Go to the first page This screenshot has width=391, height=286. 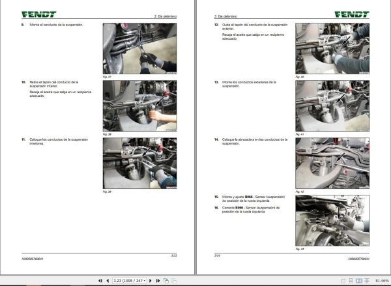100,281
